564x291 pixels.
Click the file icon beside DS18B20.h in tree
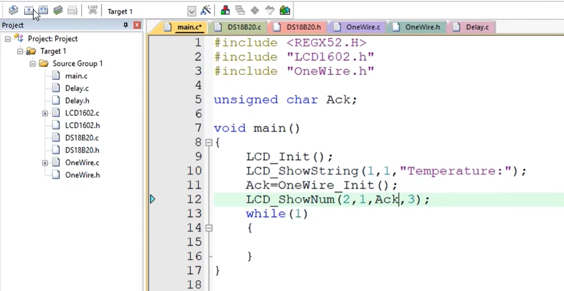56,150
